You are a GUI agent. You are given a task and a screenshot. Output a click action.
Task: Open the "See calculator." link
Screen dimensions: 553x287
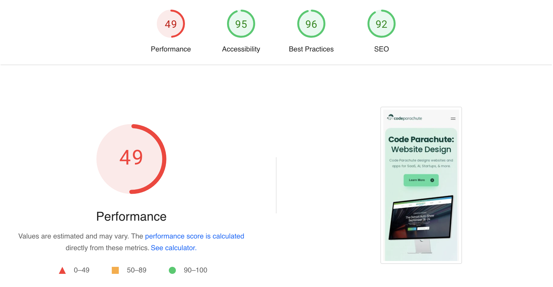pyautogui.click(x=174, y=248)
